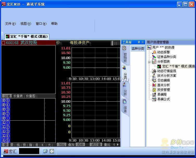Click the 卖① order row

tap(28, 118)
